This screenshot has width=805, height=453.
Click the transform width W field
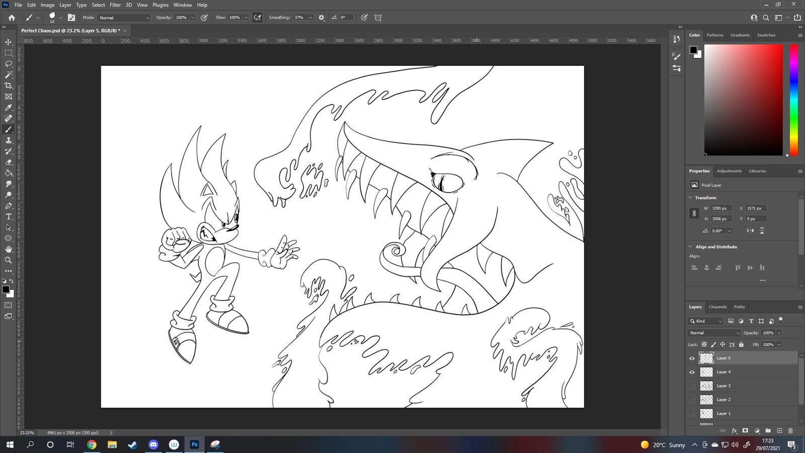pos(720,208)
